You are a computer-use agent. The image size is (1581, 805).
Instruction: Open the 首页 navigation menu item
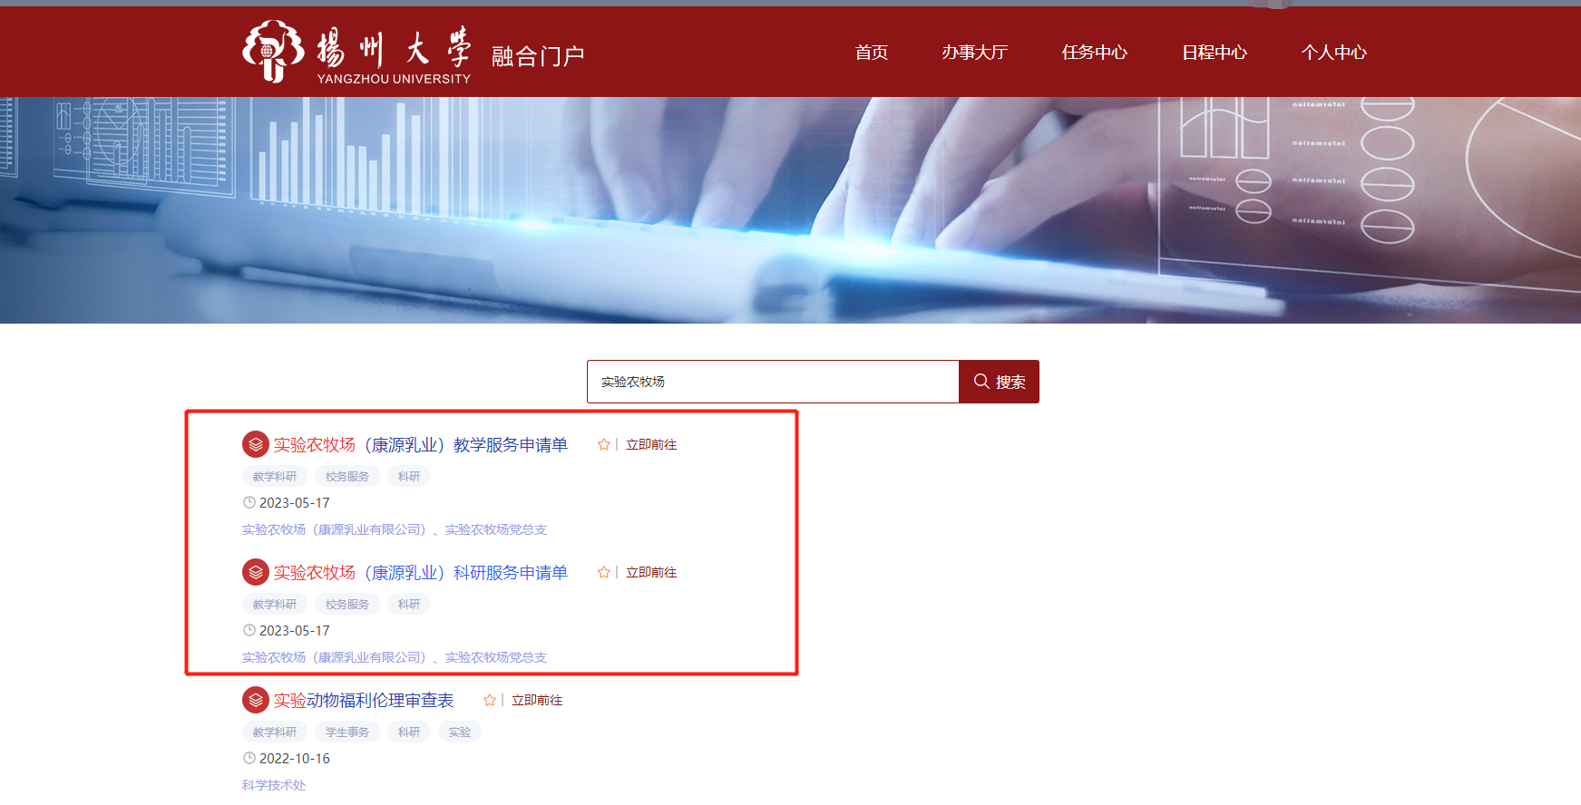871,53
